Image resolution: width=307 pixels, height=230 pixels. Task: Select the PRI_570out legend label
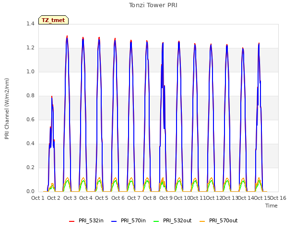tap(224, 221)
